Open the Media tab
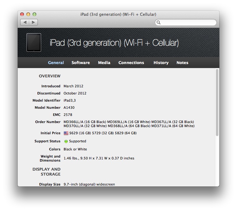 tap(104, 63)
